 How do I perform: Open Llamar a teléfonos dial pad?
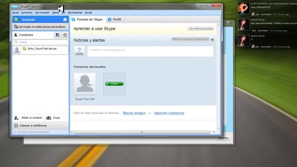tap(40, 126)
